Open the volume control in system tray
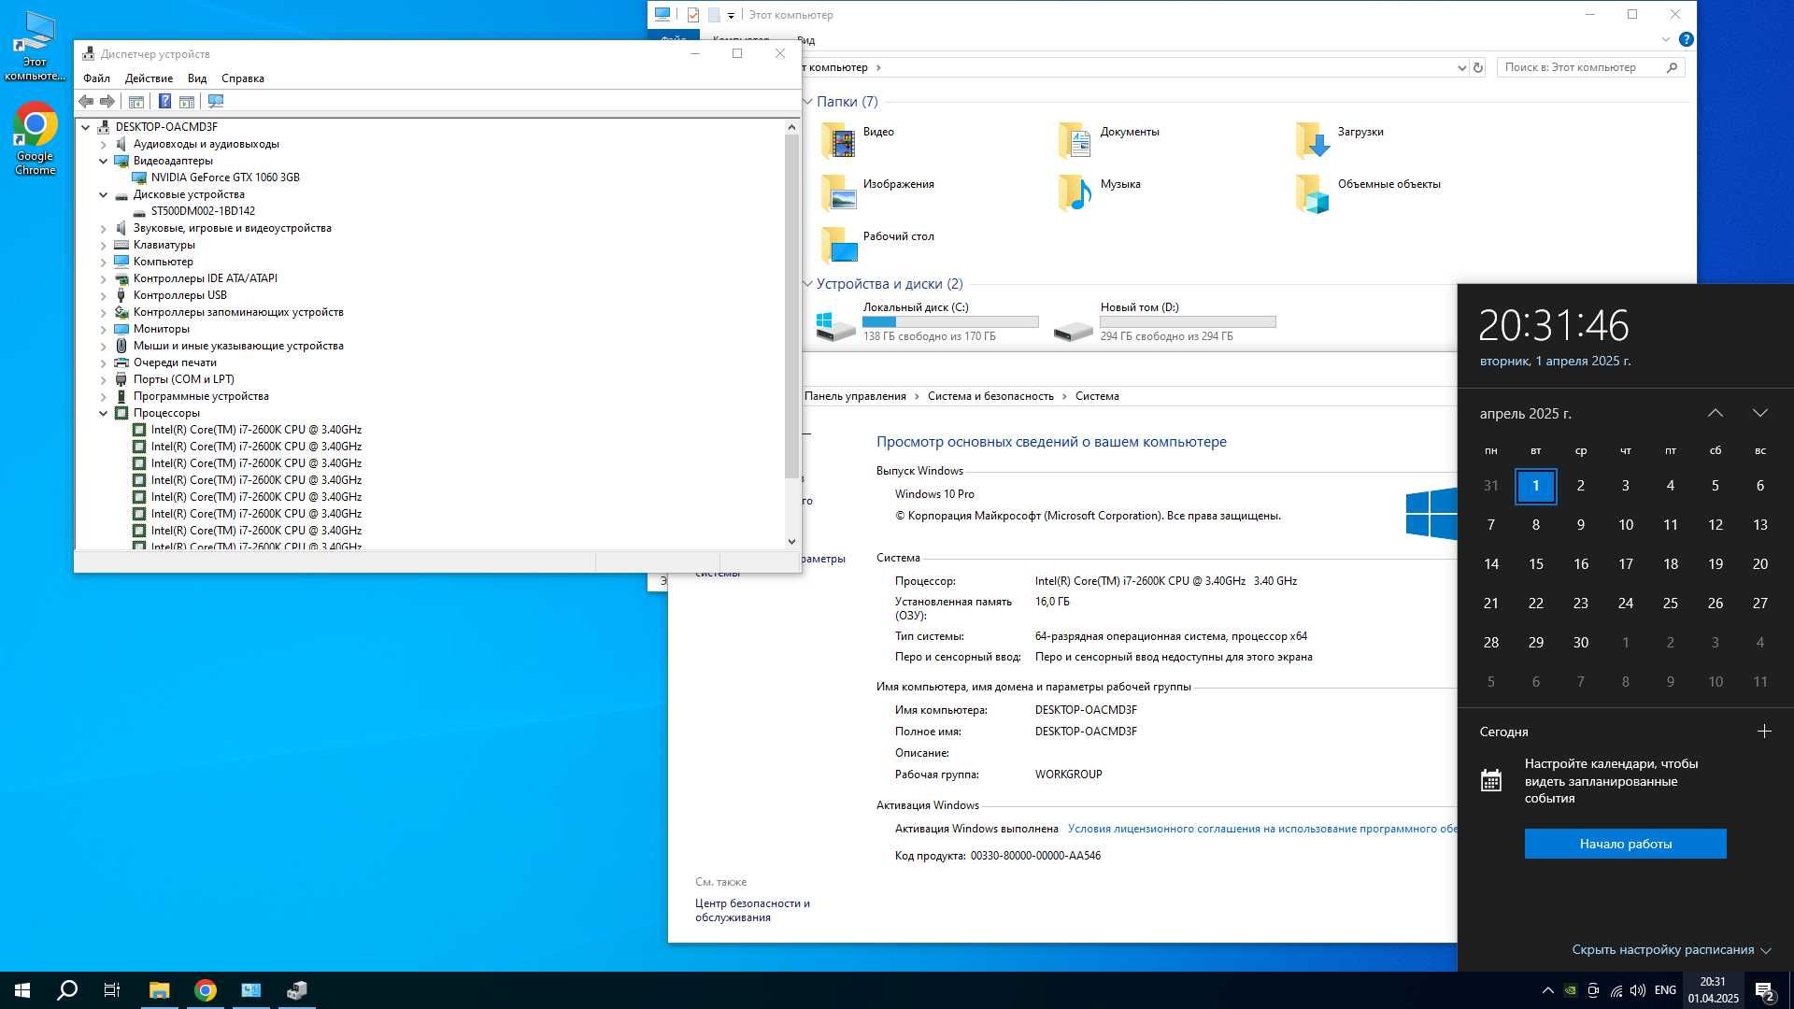The image size is (1794, 1009). [x=1637, y=990]
